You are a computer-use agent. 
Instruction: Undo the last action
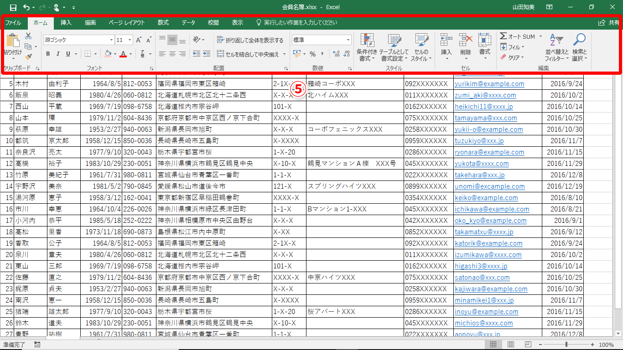26,7
